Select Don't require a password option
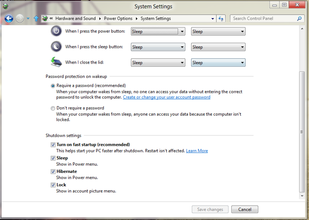Image resolution: width=309 pixels, height=220 pixels. tap(53, 108)
